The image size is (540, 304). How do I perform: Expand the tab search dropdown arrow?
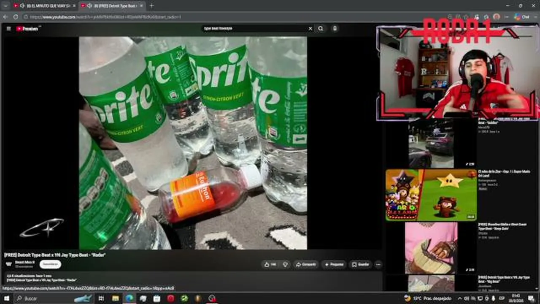point(5,6)
